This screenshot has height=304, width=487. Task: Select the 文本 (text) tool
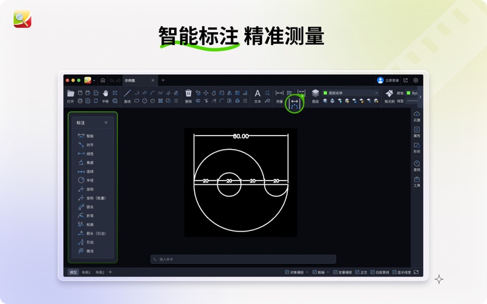pos(258,93)
